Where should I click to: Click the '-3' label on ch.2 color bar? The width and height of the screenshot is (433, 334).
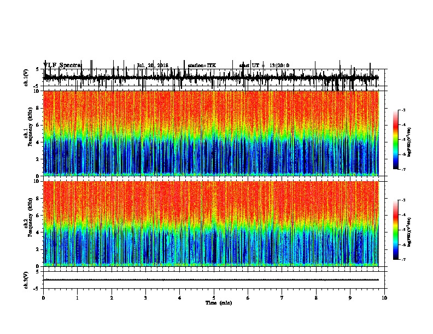(x=403, y=200)
